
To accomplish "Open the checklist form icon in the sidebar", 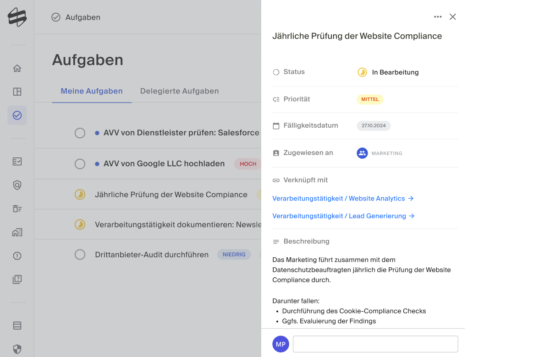I will 17,162.
